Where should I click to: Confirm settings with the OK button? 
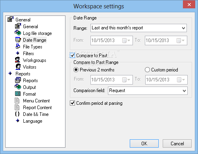(144, 143)
